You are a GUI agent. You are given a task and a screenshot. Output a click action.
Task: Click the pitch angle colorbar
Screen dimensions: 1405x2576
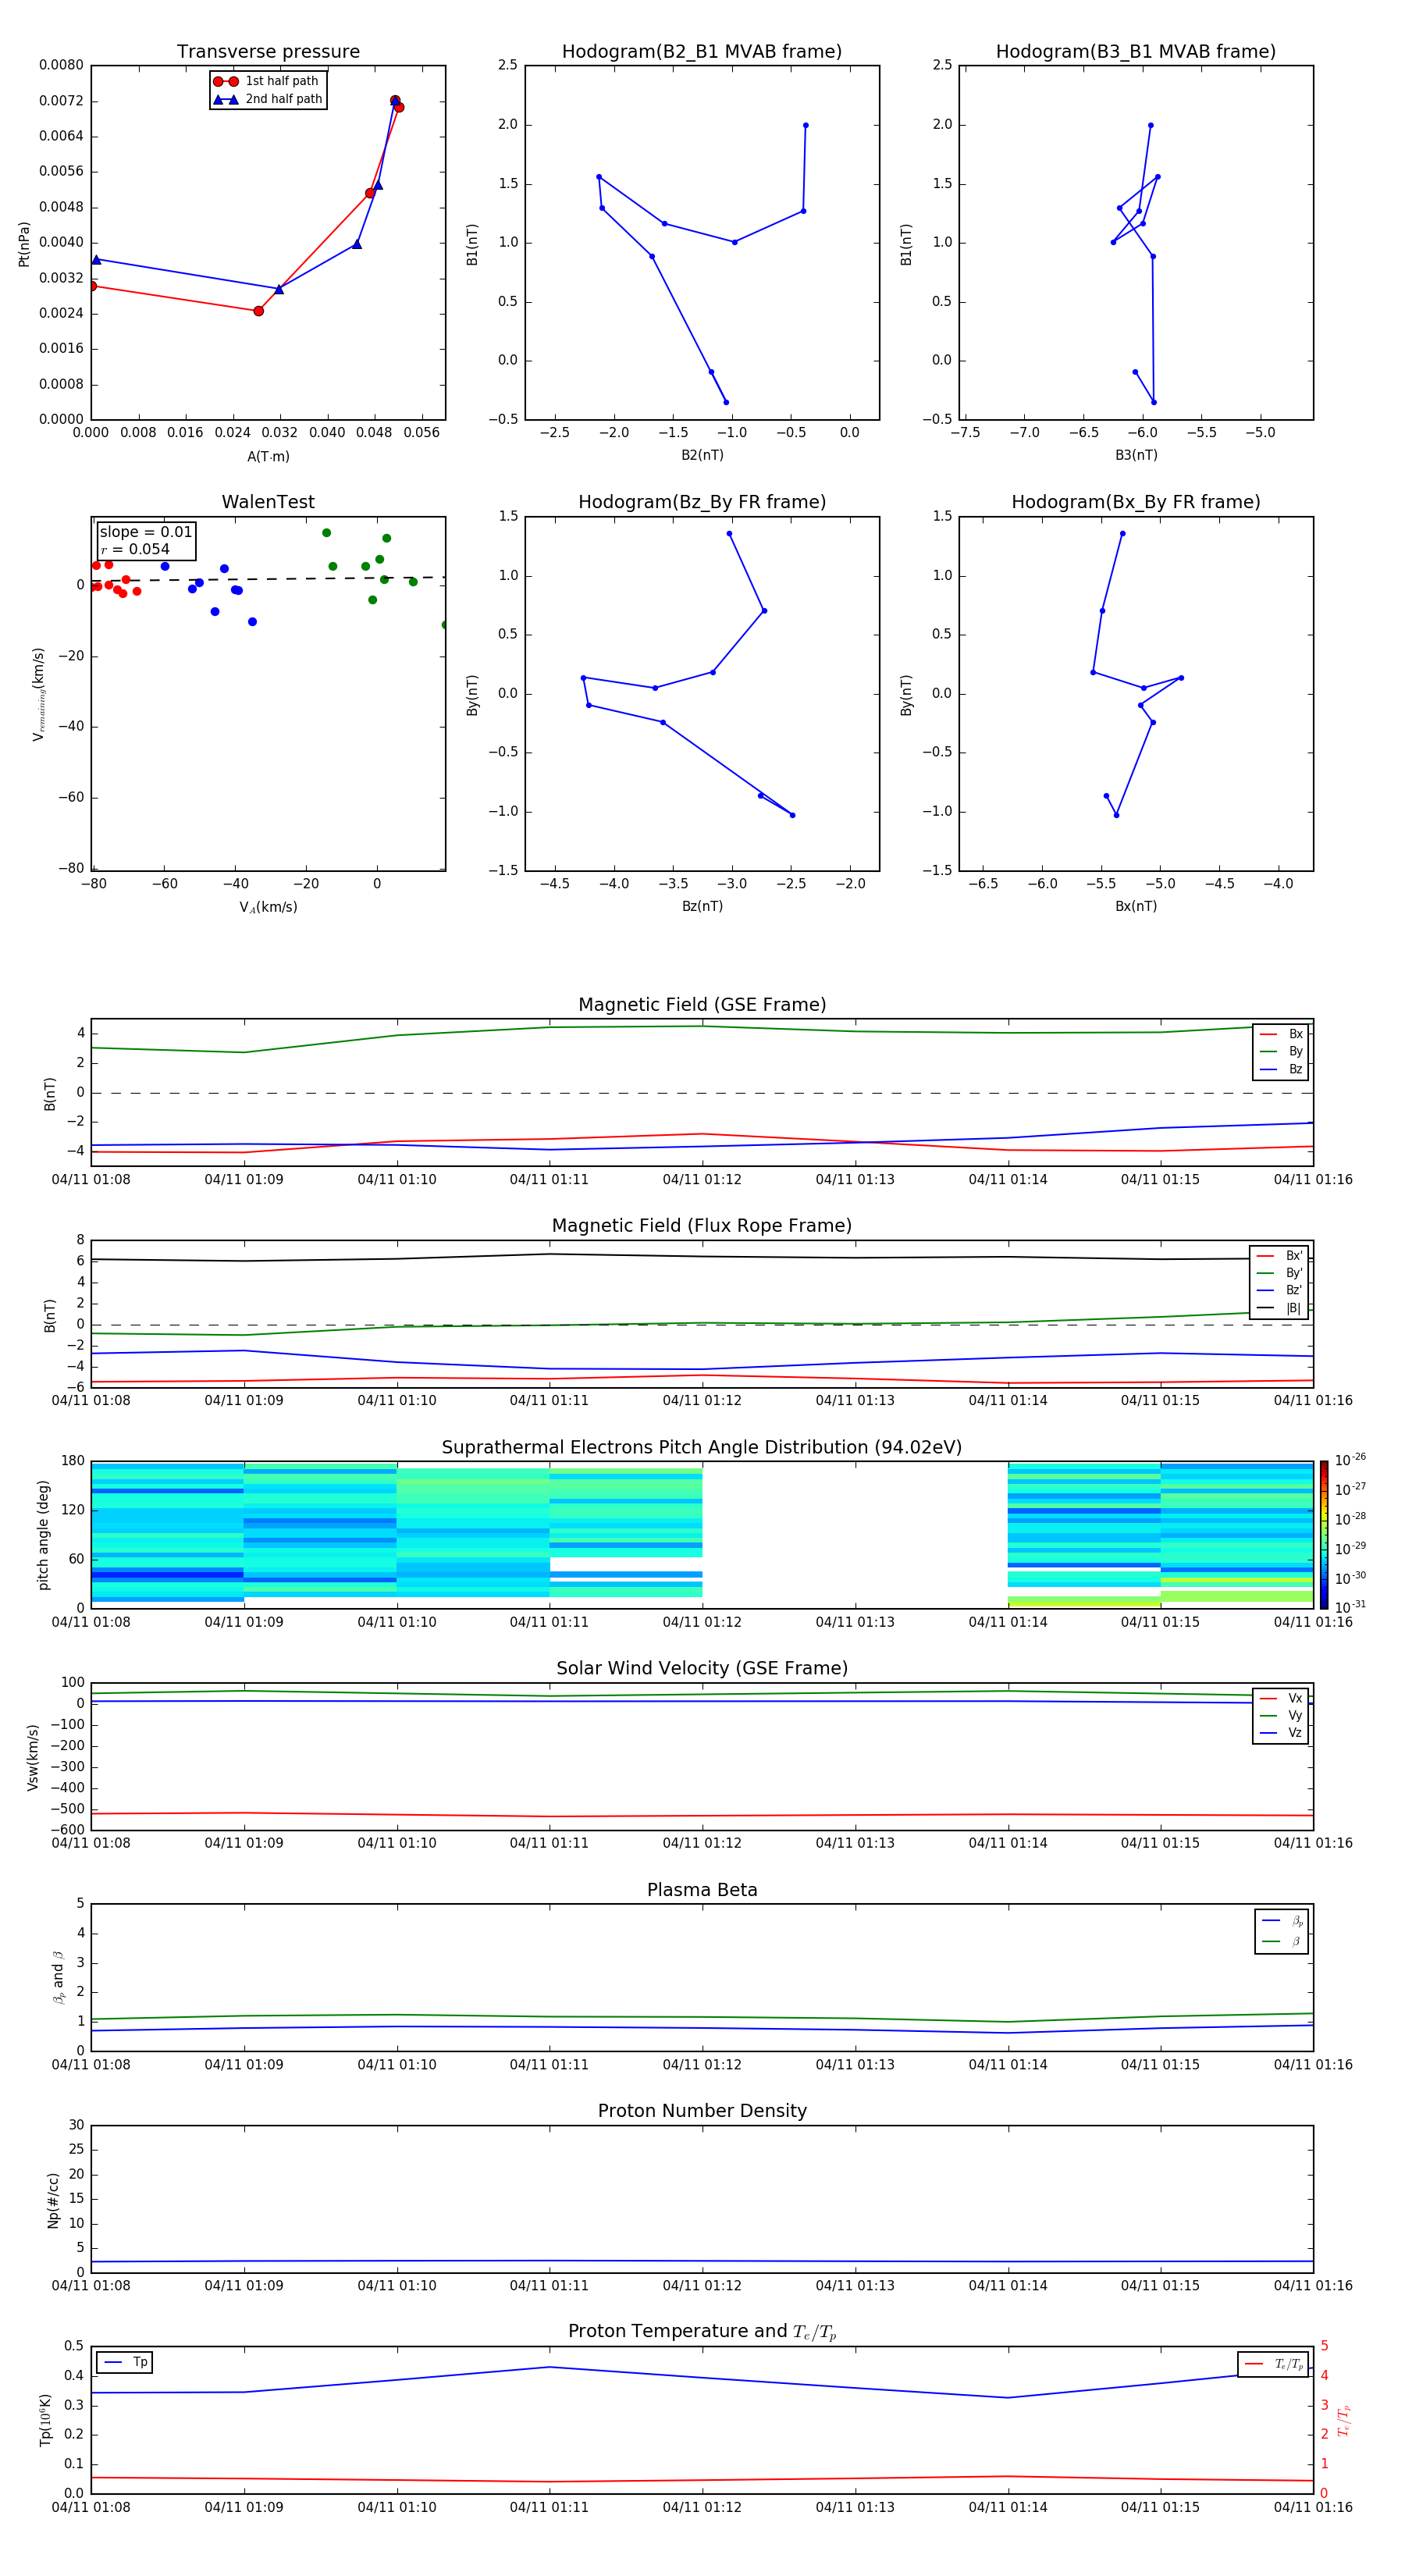[1323, 1534]
